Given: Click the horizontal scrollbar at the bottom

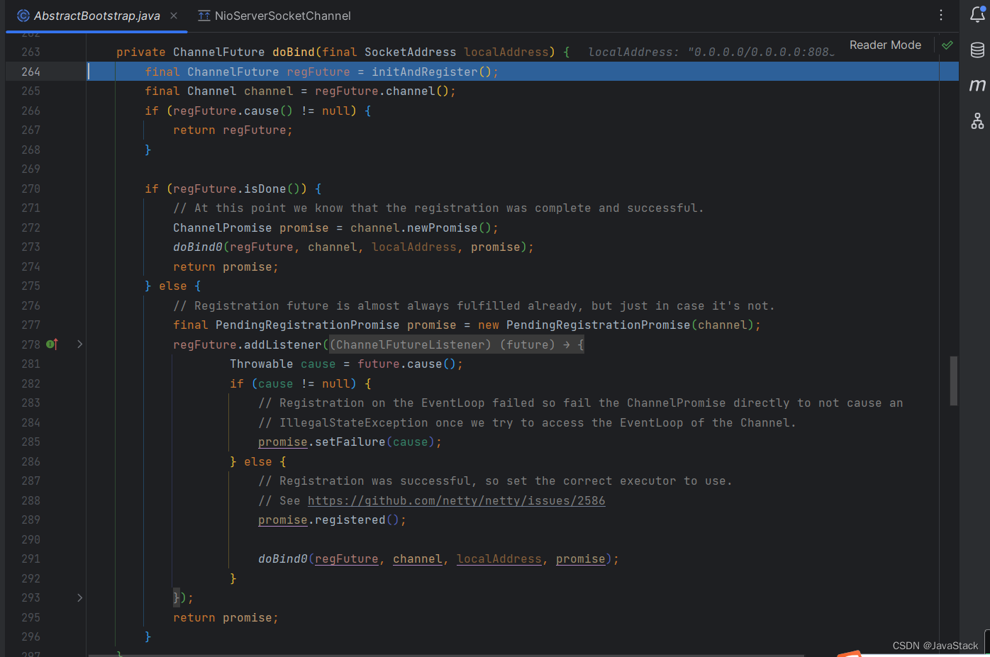Looking at the screenshot, I should [x=447, y=655].
